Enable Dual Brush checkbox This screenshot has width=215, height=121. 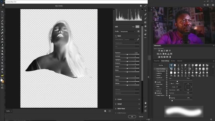(x=155, y=78)
